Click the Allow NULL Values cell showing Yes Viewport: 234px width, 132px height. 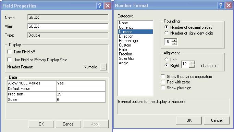(x=81, y=83)
